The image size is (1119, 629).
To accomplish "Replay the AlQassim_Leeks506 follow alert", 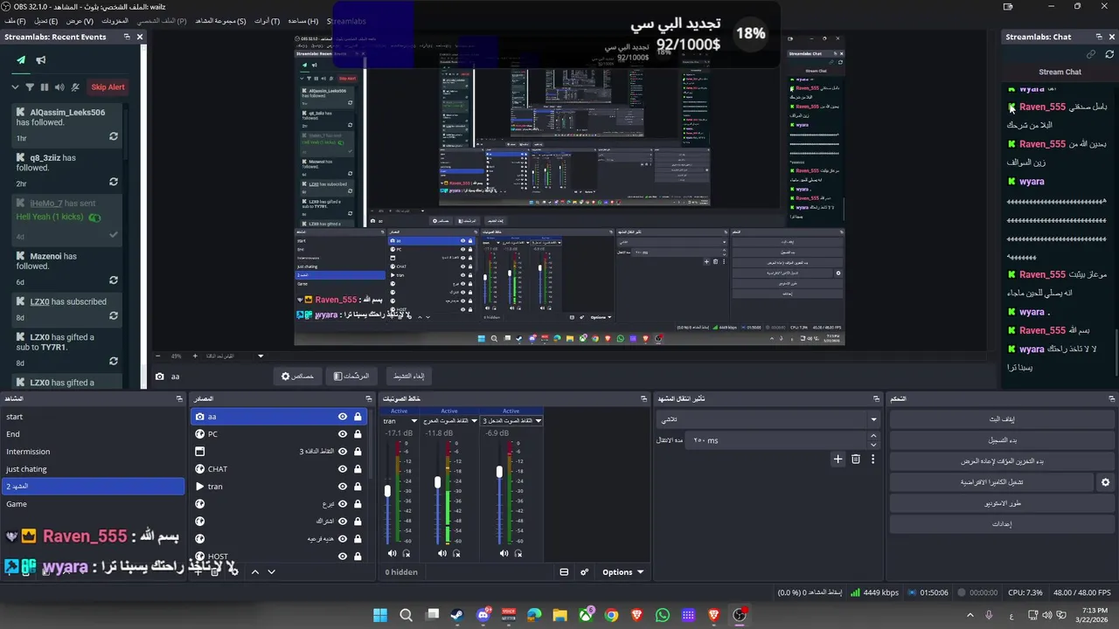I will click(114, 136).
